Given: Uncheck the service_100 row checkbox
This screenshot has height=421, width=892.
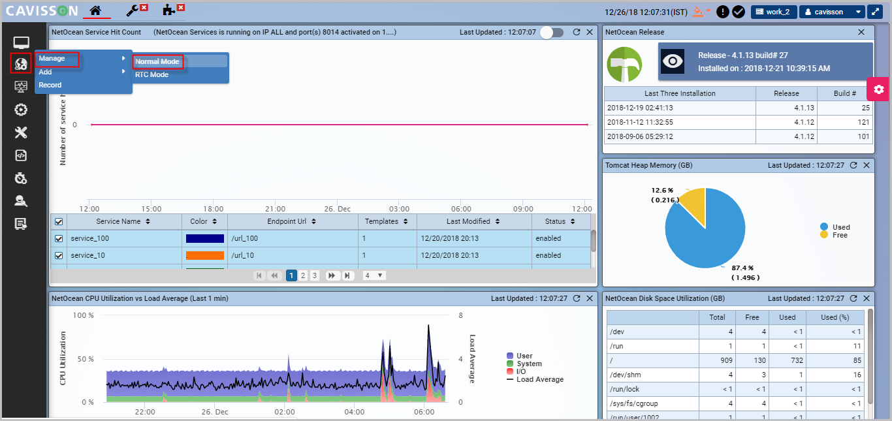Looking at the screenshot, I should pos(59,239).
